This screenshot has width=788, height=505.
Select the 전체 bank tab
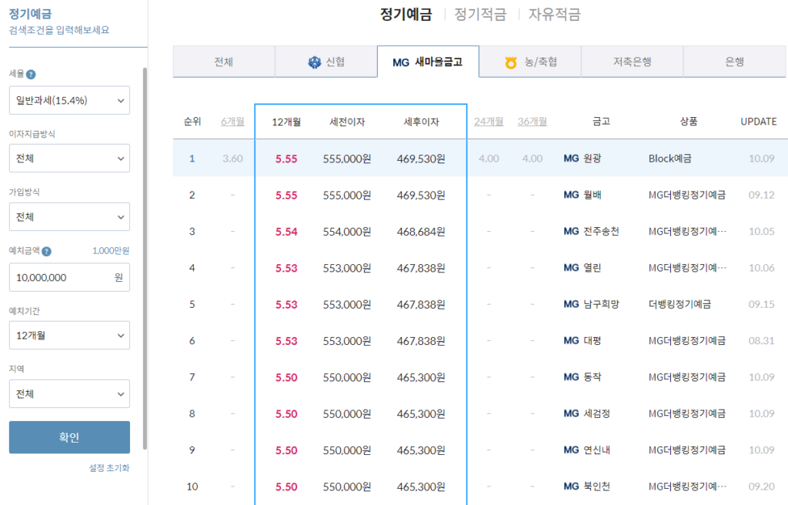point(223,62)
